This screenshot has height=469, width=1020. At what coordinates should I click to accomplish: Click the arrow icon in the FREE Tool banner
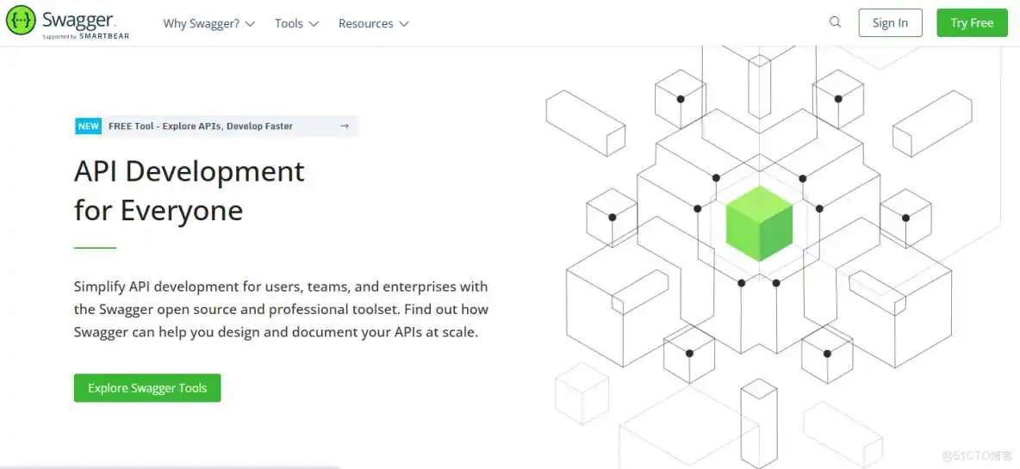click(345, 126)
